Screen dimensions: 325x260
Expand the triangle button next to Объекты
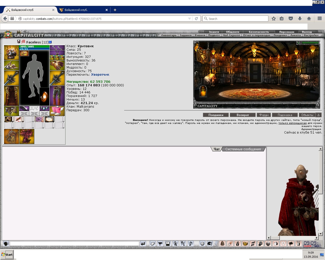[319, 115]
